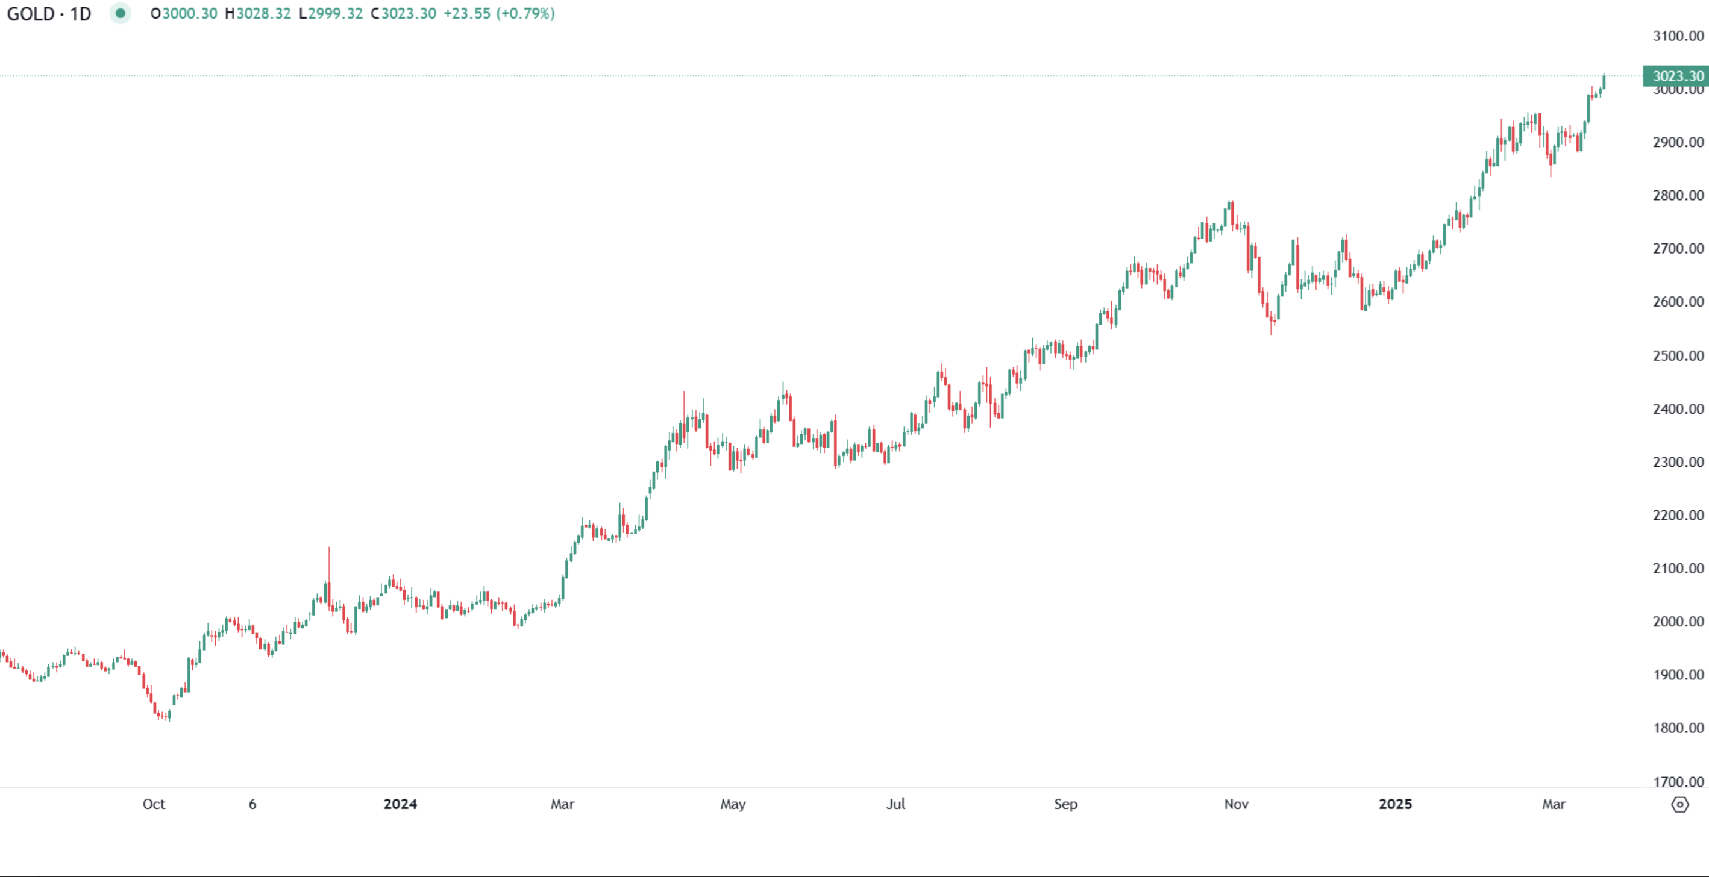
Task: Click the Nov label on time axis
Action: (x=1236, y=804)
